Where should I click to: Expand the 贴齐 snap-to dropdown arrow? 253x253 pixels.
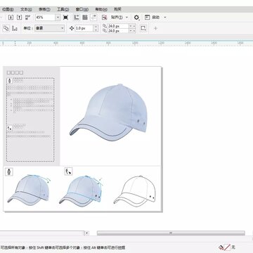click(127, 18)
